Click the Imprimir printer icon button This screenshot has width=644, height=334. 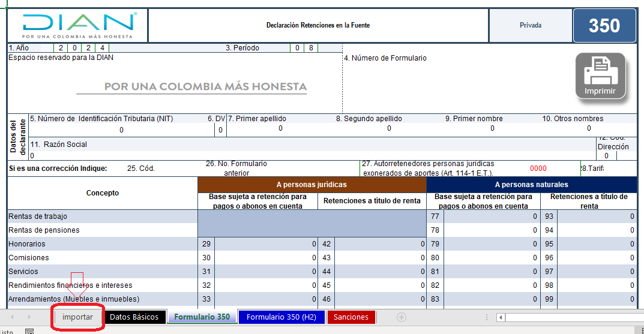[x=600, y=76]
